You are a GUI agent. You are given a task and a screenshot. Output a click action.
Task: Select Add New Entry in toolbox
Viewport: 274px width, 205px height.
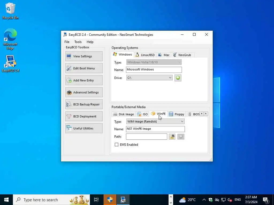coord(84,80)
